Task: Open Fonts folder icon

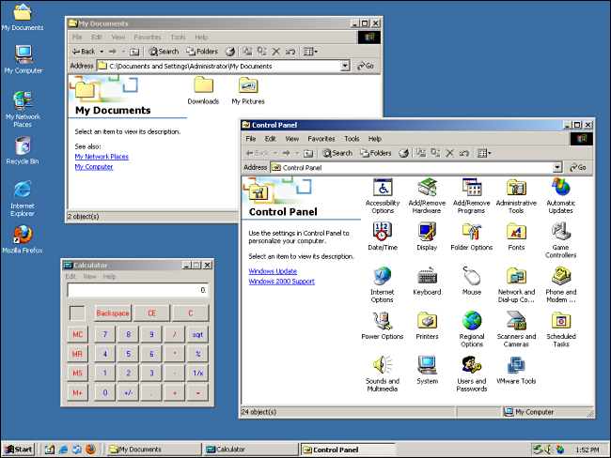Action: (x=516, y=237)
